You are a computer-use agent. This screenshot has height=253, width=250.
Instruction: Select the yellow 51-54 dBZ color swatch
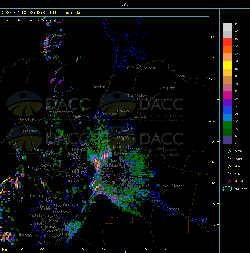227,65
